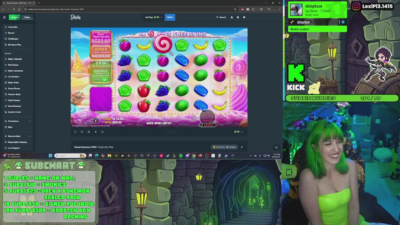Open Stake Originals category
This screenshot has height=225, width=400.
[15, 59]
